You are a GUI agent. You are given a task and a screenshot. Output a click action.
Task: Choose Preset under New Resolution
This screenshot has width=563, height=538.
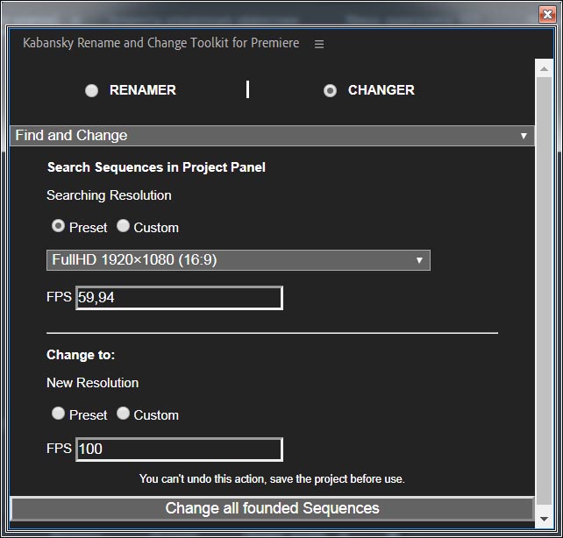(58, 414)
